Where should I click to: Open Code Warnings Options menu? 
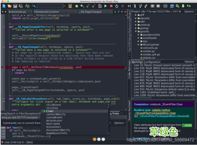click(x=190, y=61)
